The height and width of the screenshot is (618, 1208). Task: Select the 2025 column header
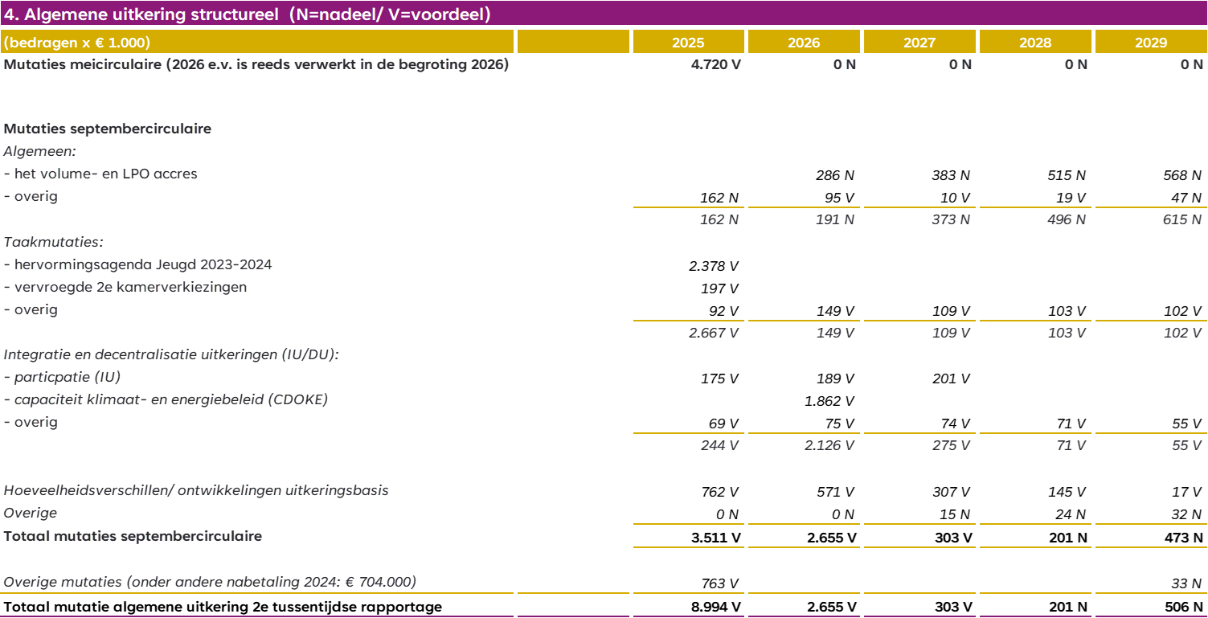pos(688,43)
